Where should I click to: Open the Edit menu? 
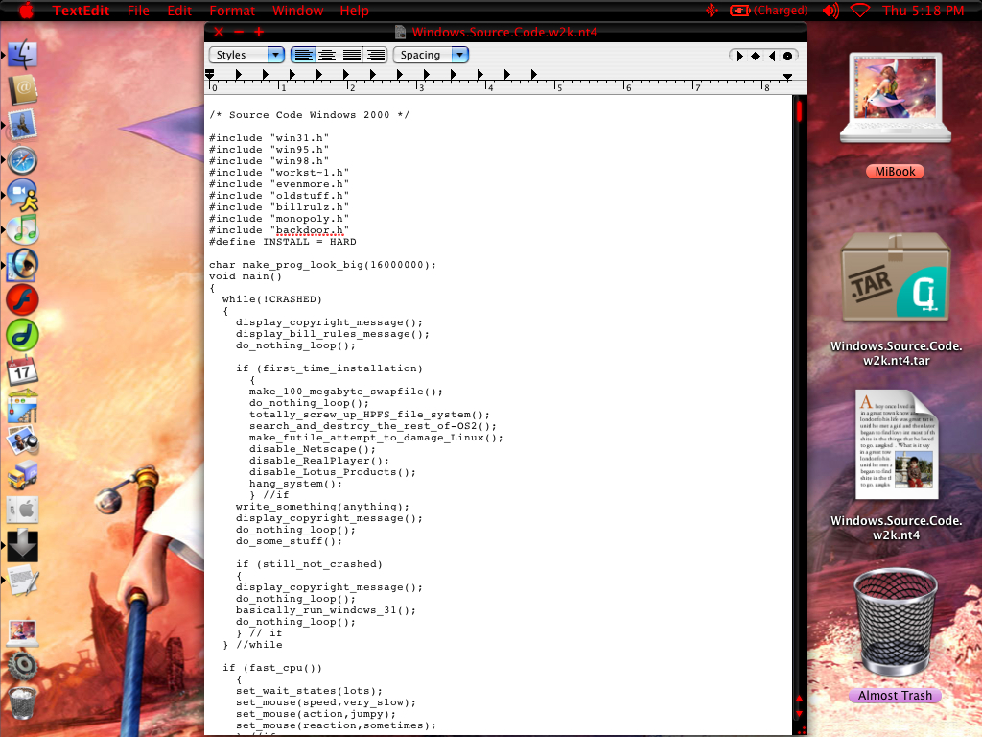click(x=179, y=11)
